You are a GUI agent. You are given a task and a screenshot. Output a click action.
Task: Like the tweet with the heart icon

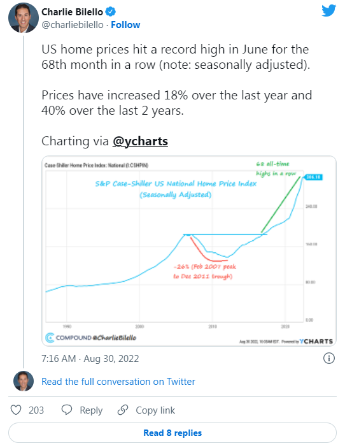(16, 410)
